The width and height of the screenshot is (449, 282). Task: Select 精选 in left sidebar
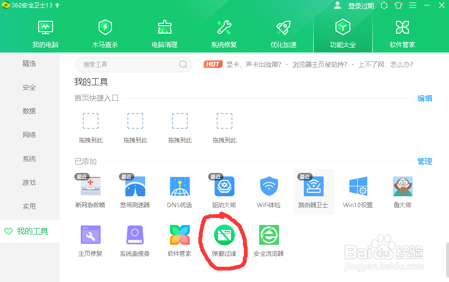(30, 63)
